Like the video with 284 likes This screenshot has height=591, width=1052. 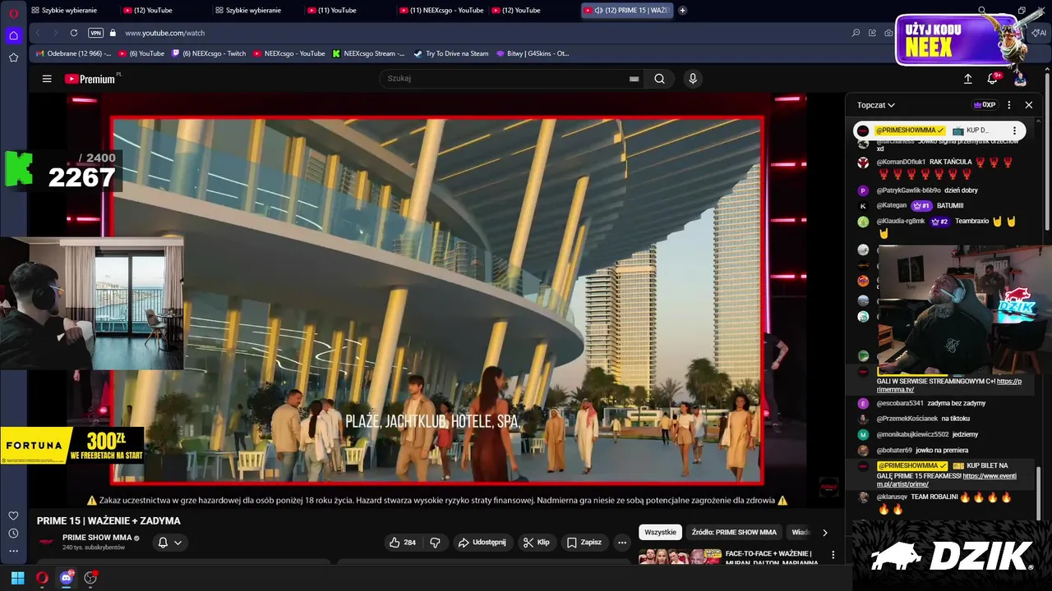coord(403,543)
